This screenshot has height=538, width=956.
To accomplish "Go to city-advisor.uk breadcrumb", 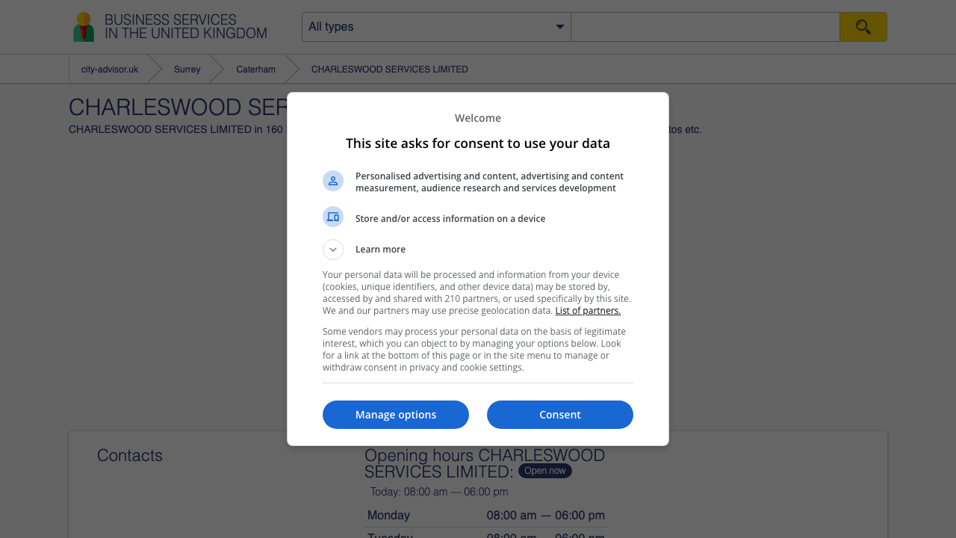I will coord(110,69).
